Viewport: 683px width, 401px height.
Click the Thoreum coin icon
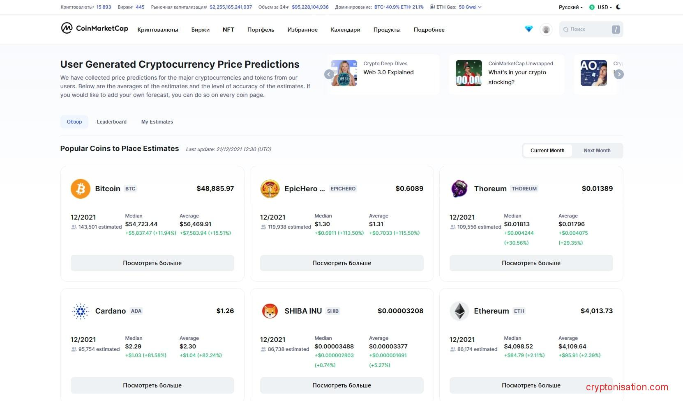(x=459, y=189)
